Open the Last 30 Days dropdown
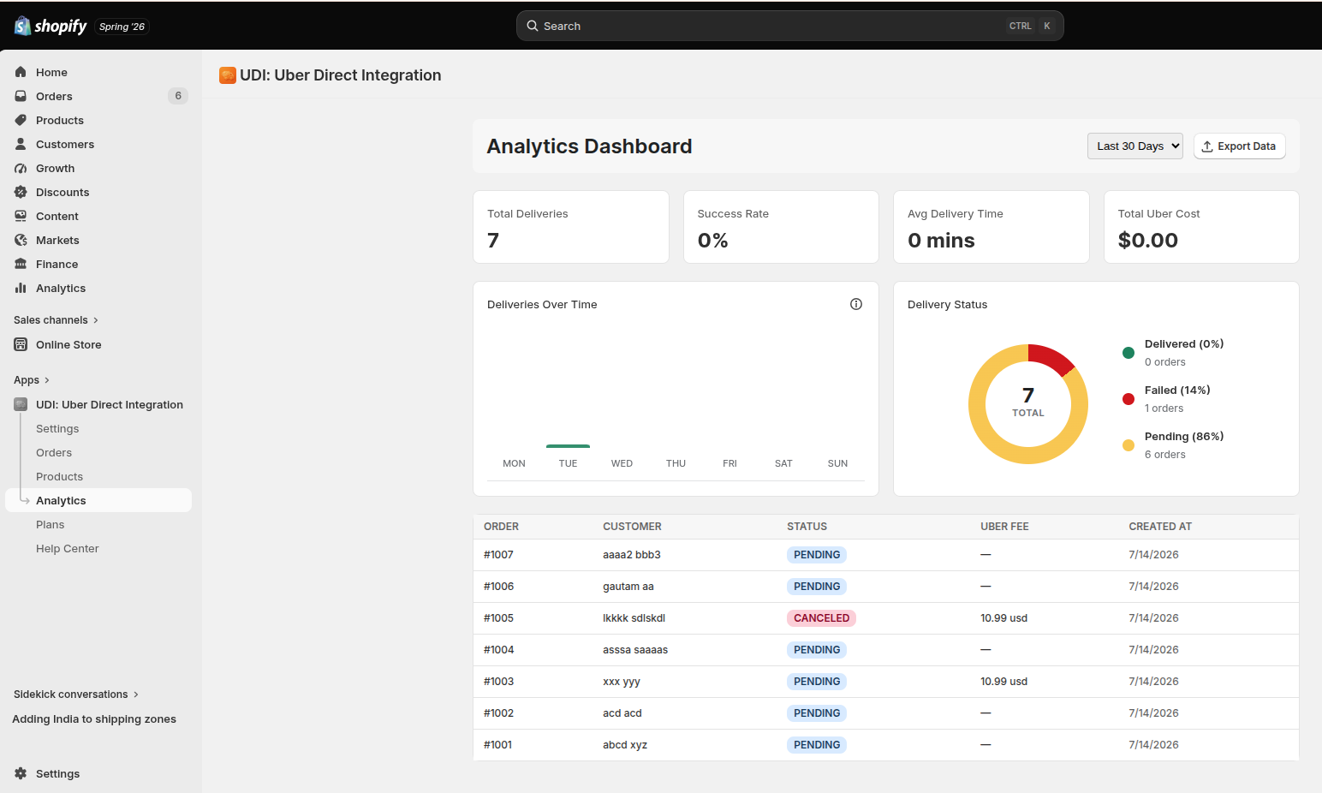This screenshot has height=793, width=1322. 1135,146
